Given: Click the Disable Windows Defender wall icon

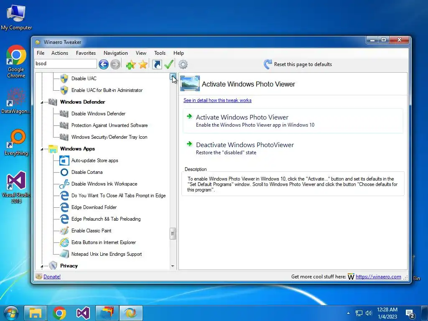Looking at the screenshot, I should coord(64,114).
